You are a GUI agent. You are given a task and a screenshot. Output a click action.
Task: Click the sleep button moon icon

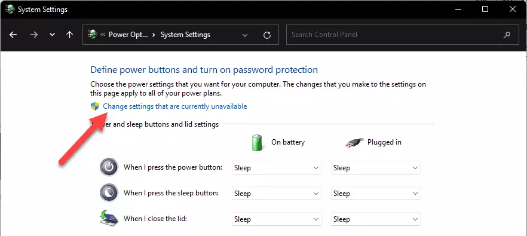109,193
